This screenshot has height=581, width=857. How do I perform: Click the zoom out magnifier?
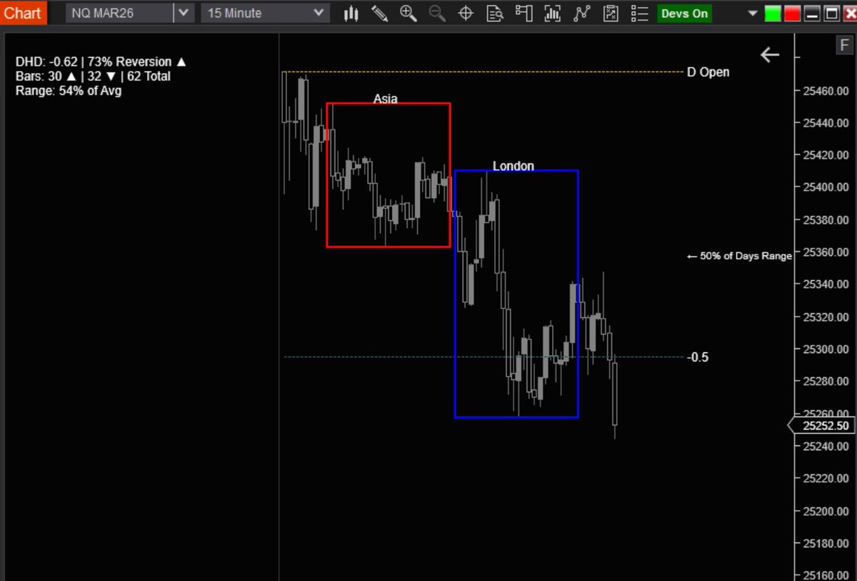coord(437,13)
